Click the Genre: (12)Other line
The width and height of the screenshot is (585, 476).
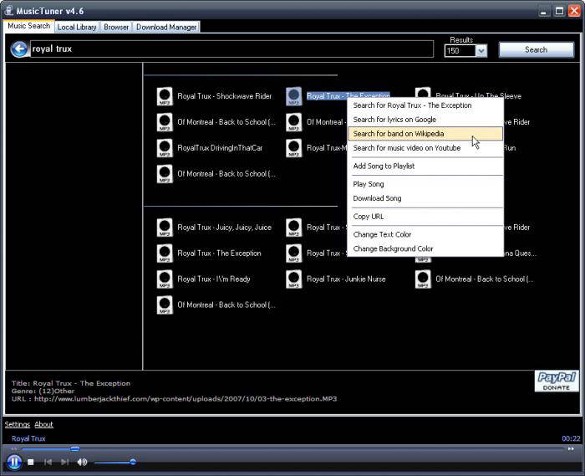pos(43,391)
